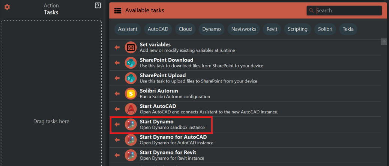Add Solibri Autorun using its arrow

click(x=117, y=94)
